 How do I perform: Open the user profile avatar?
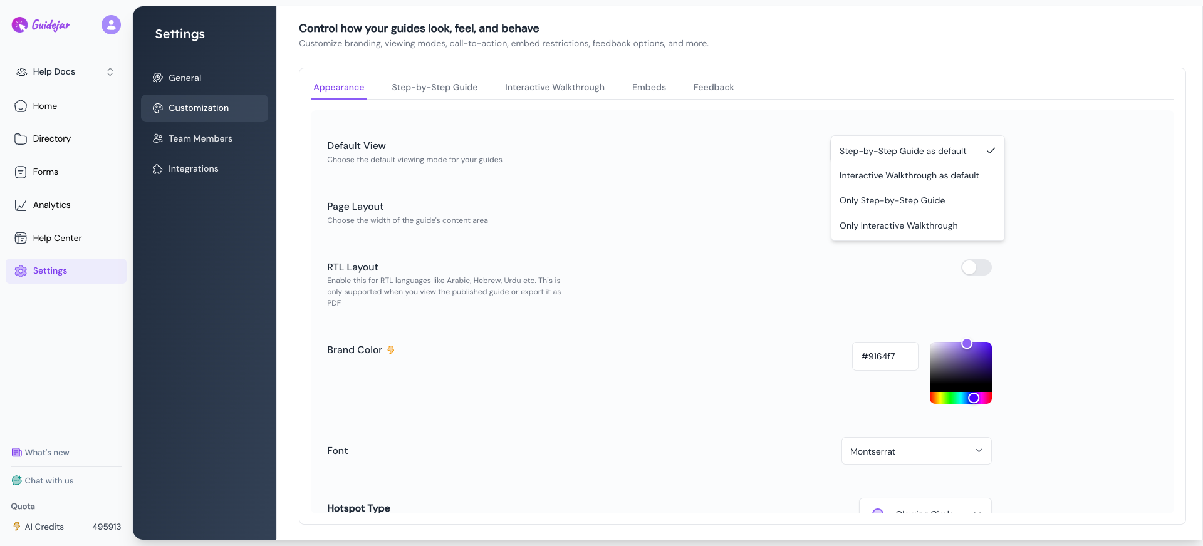coord(111,25)
